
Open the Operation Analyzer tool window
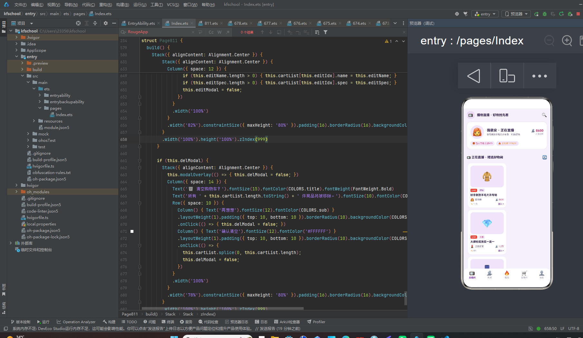76,322
